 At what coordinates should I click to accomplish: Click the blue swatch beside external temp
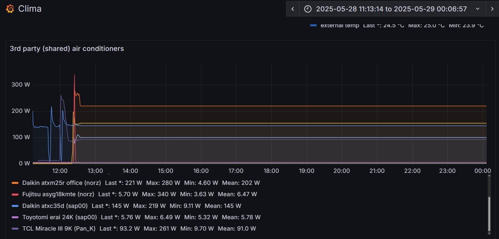[313, 25]
